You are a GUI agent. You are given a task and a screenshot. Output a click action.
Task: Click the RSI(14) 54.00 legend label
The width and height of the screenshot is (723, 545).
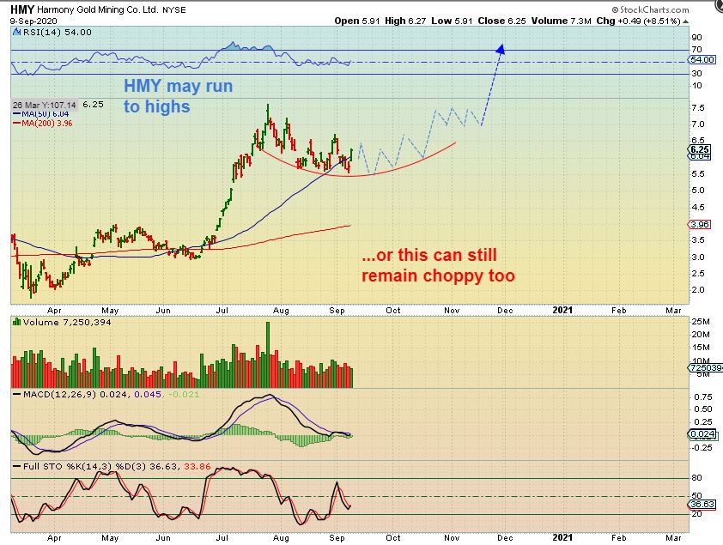tap(58, 33)
